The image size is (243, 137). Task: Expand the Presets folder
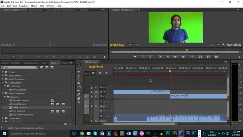(x=3, y=72)
